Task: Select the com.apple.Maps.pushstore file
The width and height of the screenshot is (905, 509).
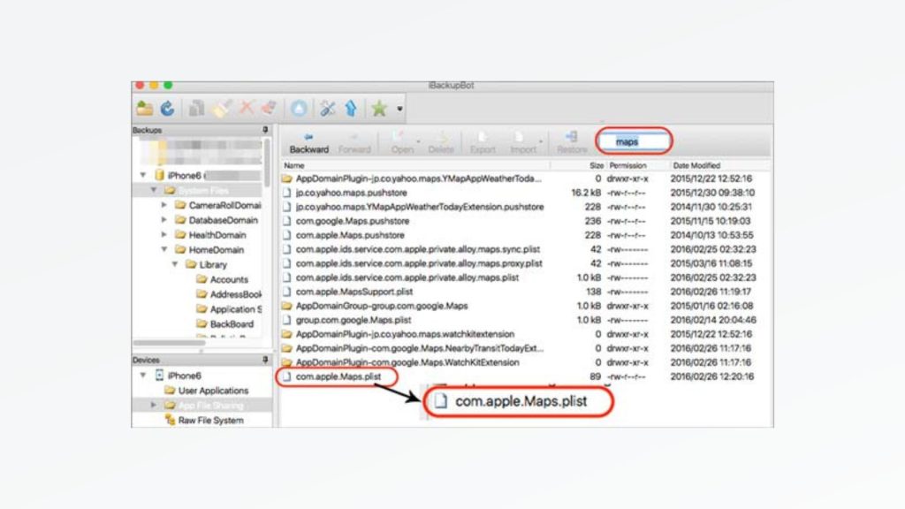Action: point(525,235)
